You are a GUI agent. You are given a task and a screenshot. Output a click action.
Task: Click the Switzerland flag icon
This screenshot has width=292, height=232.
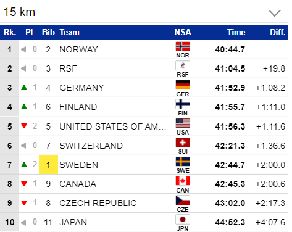click(183, 143)
